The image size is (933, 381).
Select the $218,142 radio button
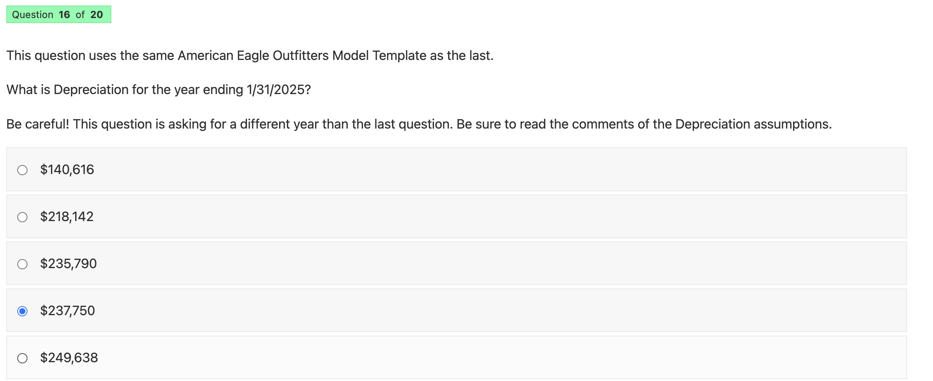(22, 216)
